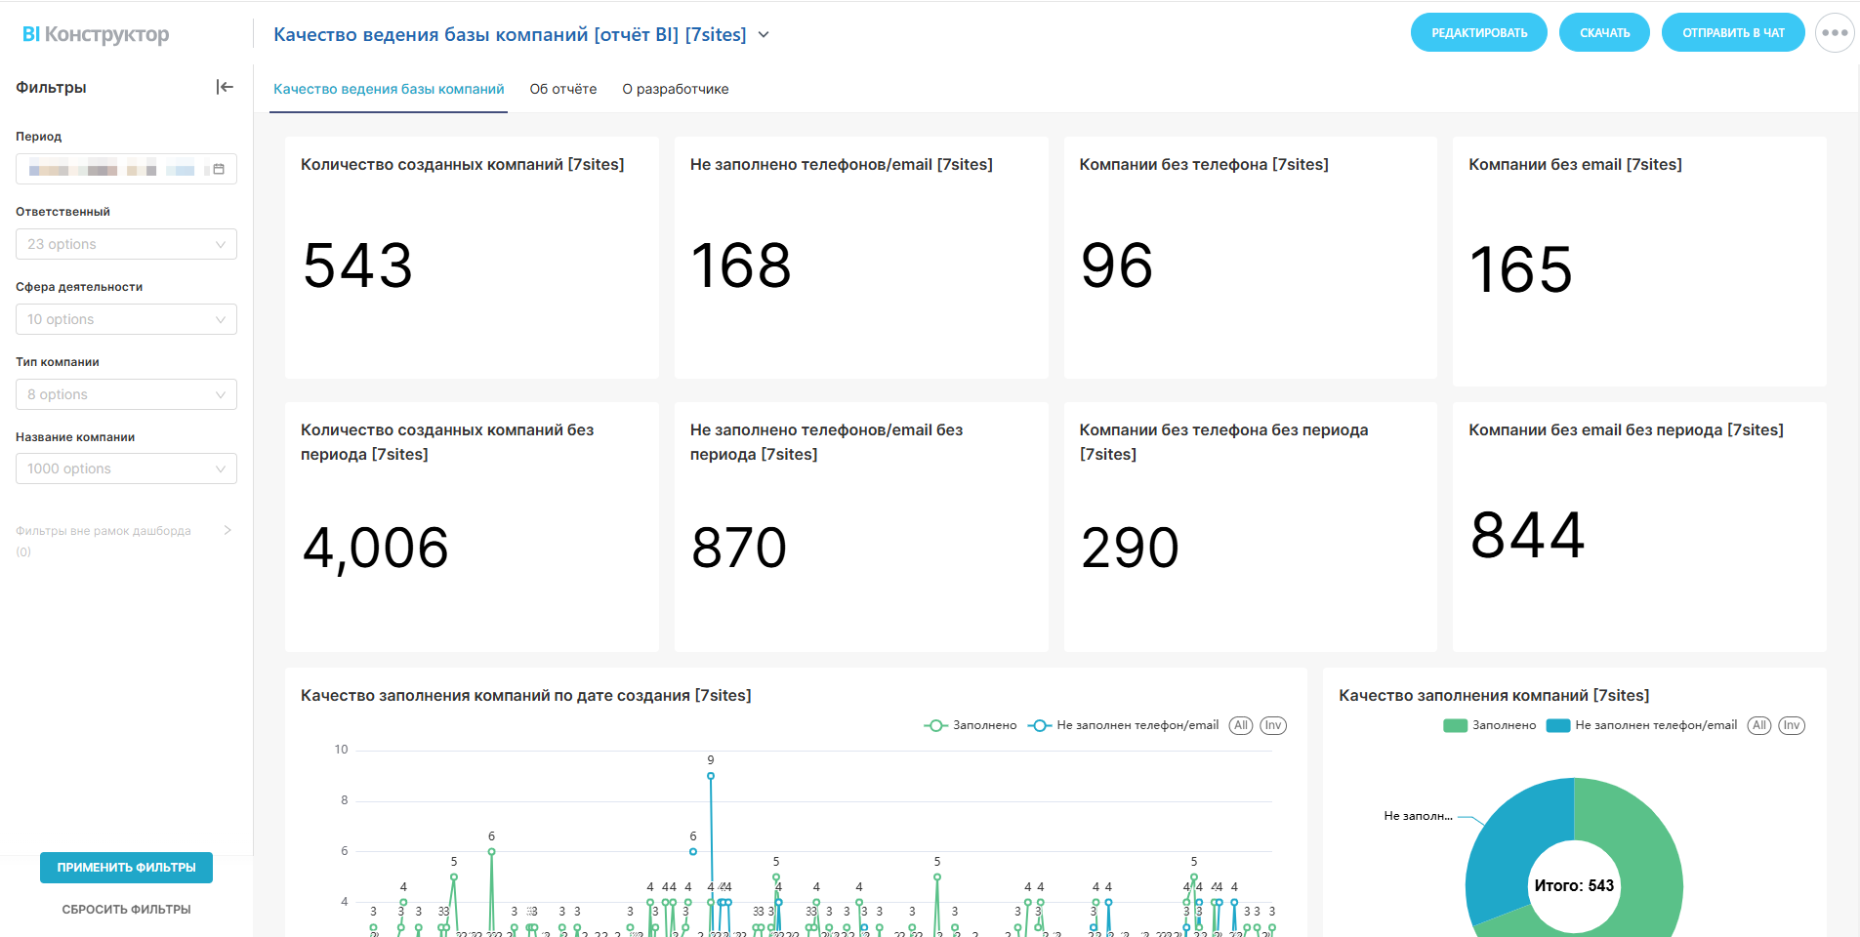Screen dimensions: 1860x937
Task: Click СБРОСИТЬ ФИЛЬТРЫ to reset filters
Action: click(x=126, y=909)
